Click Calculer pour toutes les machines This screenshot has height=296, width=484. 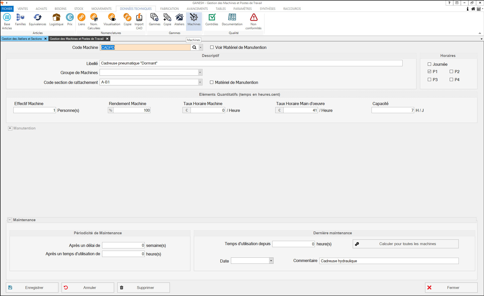point(406,244)
